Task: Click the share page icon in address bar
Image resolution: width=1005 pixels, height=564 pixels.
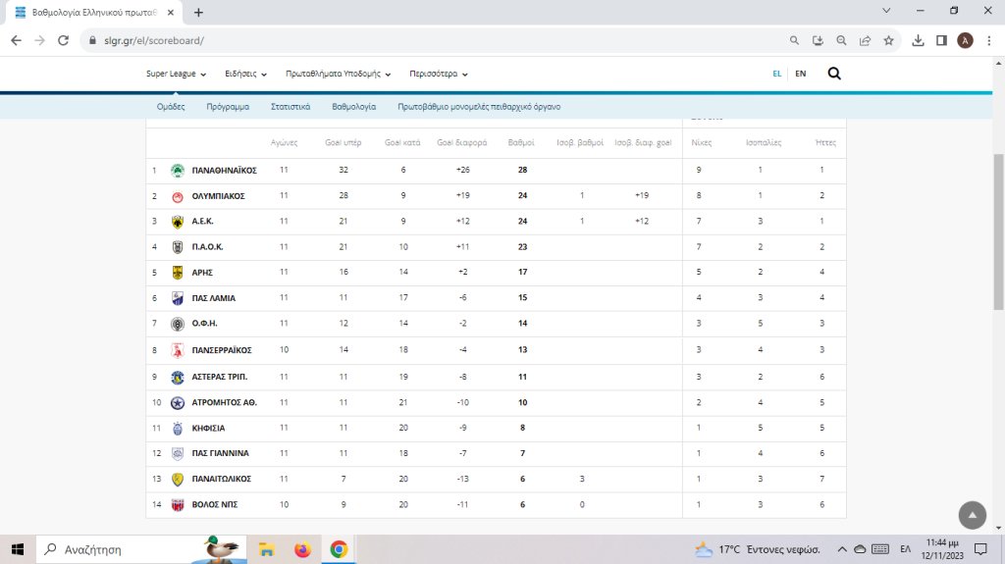Action: click(x=865, y=40)
